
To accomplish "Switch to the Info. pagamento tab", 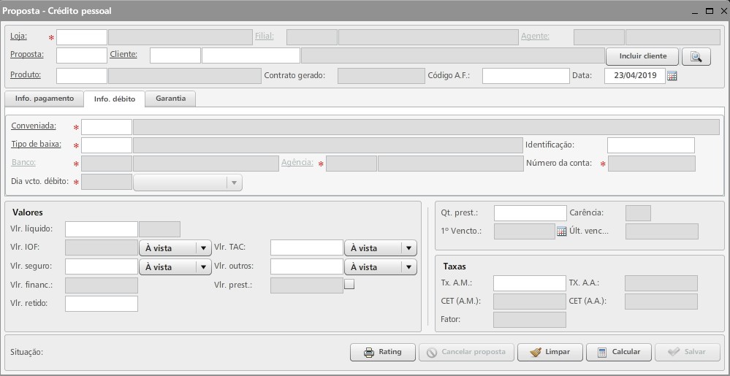I will [x=45, y=99].
